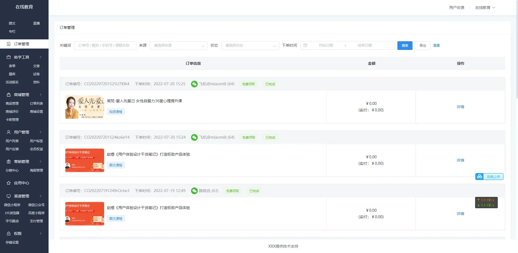Click 免费领取 tag on order CO202207201525U7Kfk4
The width and height of the screenshot is (518, 253).
click(248, 84)
